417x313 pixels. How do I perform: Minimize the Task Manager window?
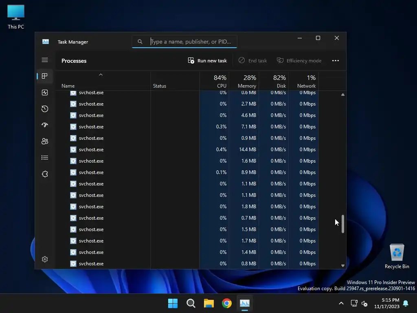300,38
